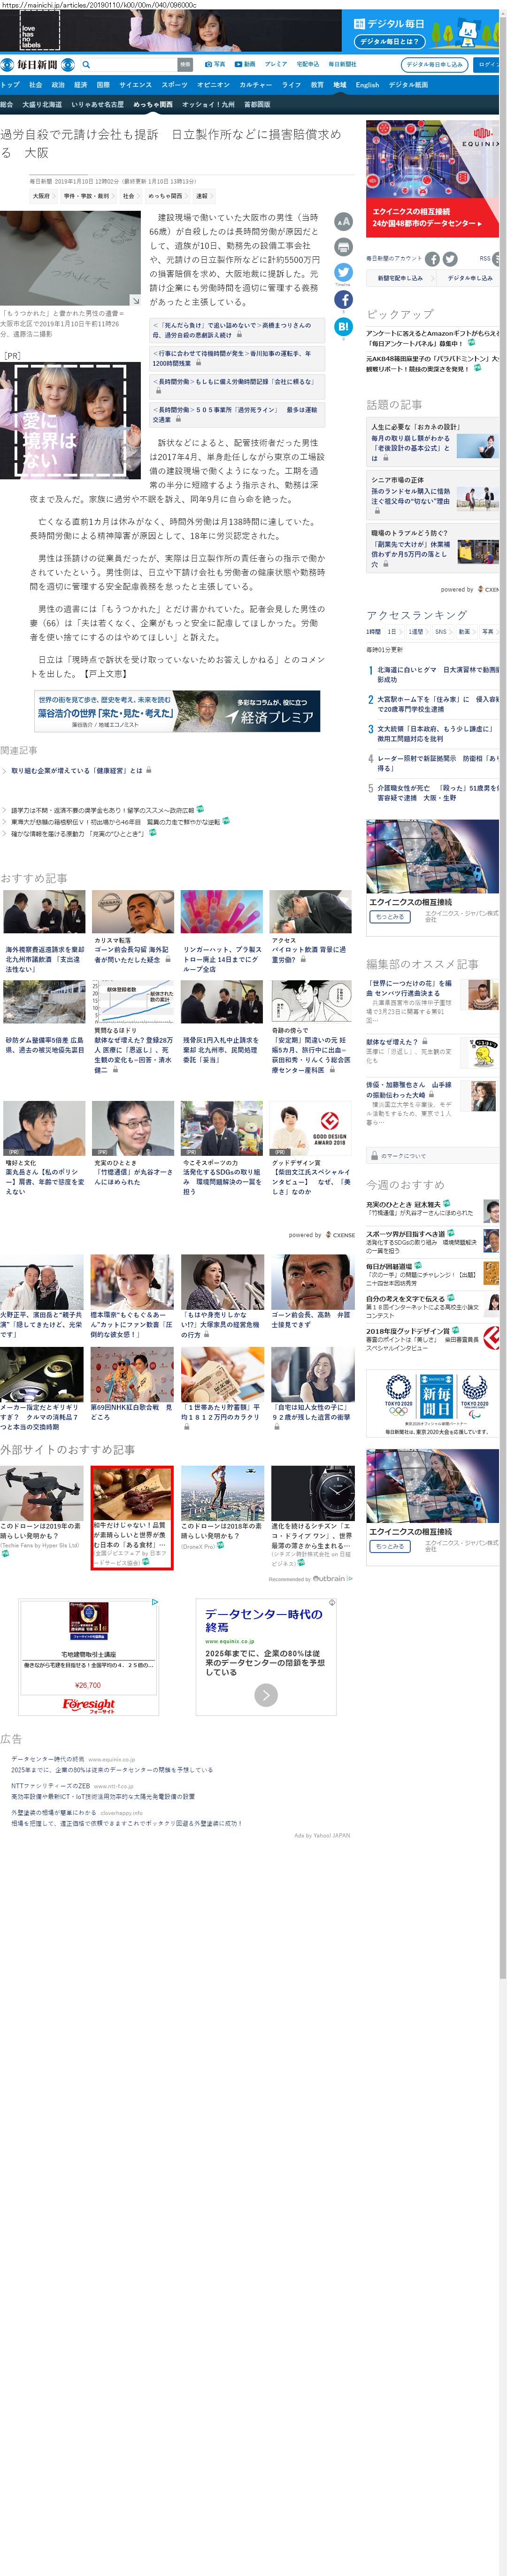Open Mainichi's Facebook account icon in sidebar
Image resolution: width=507 pixels, height=2576 pixels.
coord(432,259)
